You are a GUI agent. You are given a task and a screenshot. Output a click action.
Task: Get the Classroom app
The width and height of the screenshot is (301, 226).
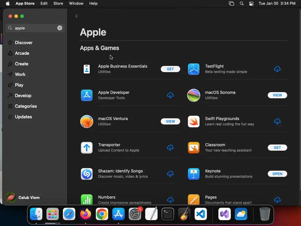277,148
